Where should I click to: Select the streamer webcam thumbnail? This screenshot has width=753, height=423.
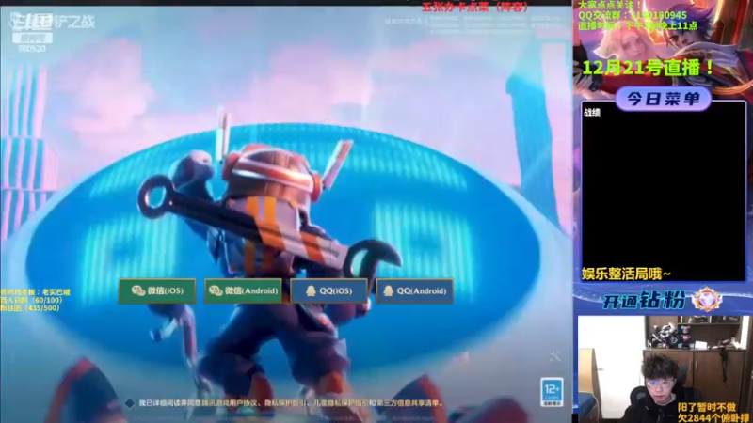(x=663, y=368)
